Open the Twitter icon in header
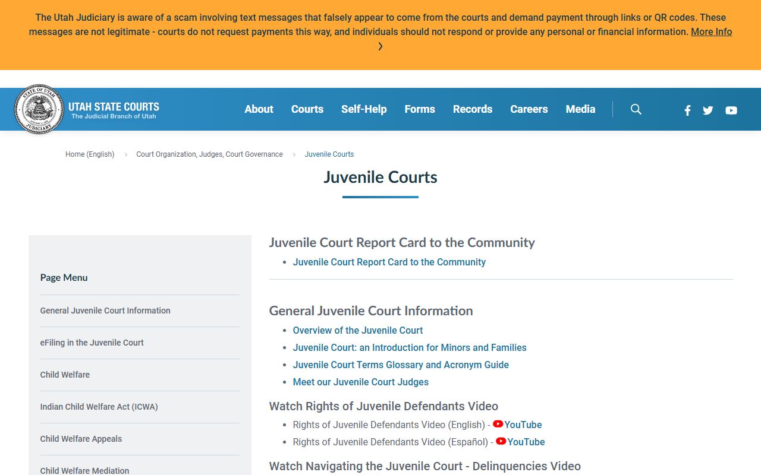Viewport: 761px width, 475px height. click(707, 110)
